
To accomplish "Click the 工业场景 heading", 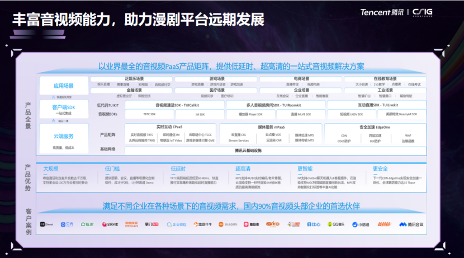I will pos(385,90).
